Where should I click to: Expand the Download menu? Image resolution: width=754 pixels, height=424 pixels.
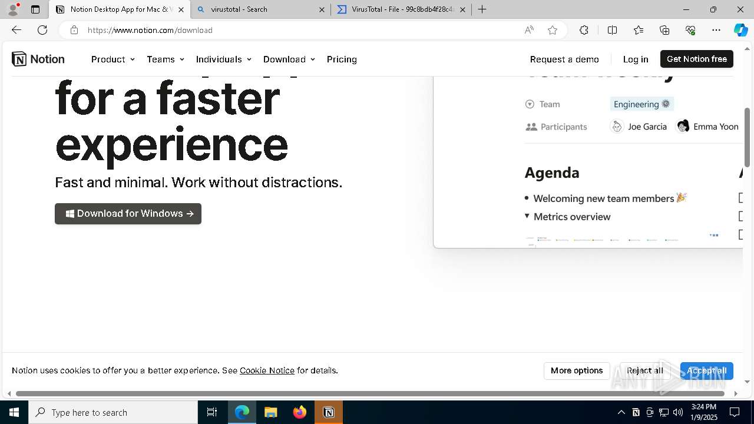pos(289,59)
